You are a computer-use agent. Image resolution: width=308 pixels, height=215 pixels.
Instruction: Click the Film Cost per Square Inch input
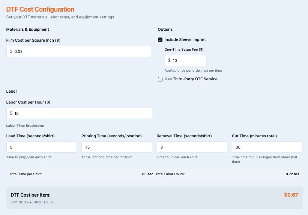click(x=81, y=51)
